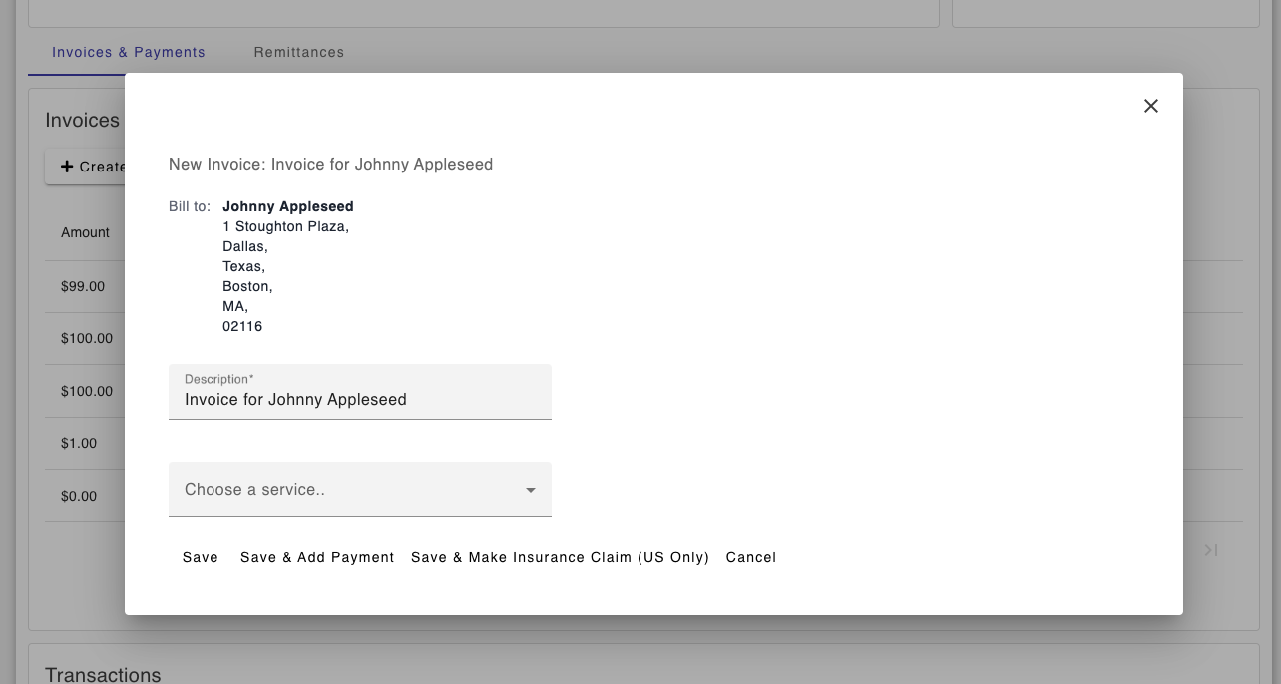Click the Transactions section heading
Screen dimensions: 1281x684
click(x=102, y=674)
